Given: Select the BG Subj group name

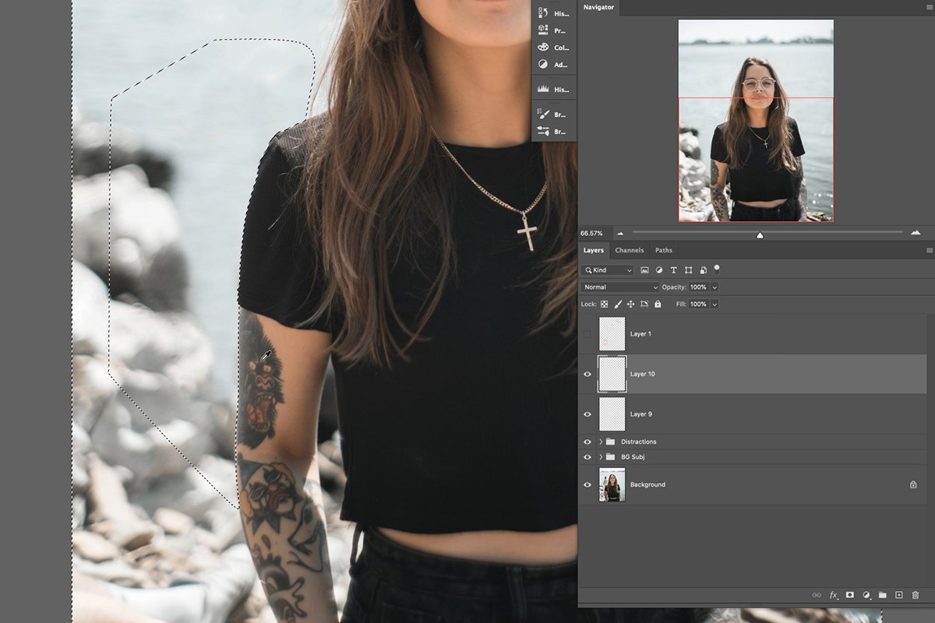Looking at the screenshot, I should point(633,457).
